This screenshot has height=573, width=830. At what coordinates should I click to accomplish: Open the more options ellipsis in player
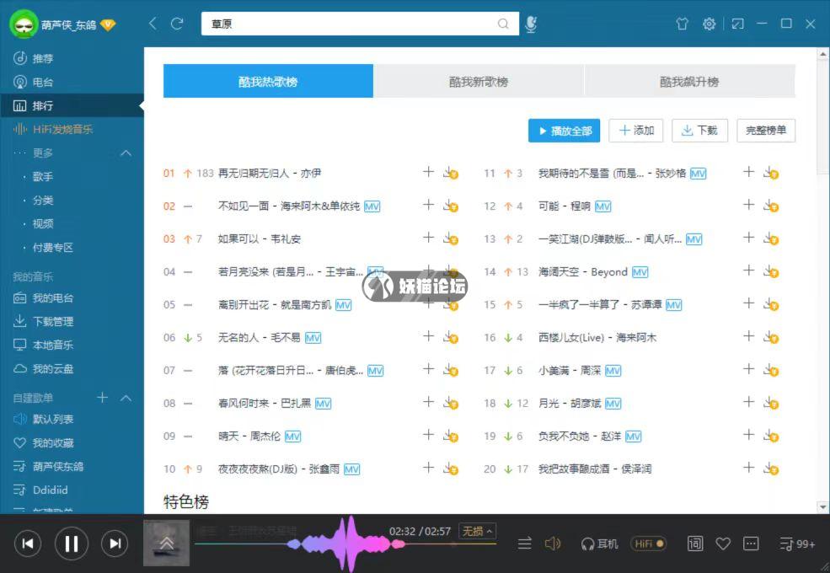point(751,544)
